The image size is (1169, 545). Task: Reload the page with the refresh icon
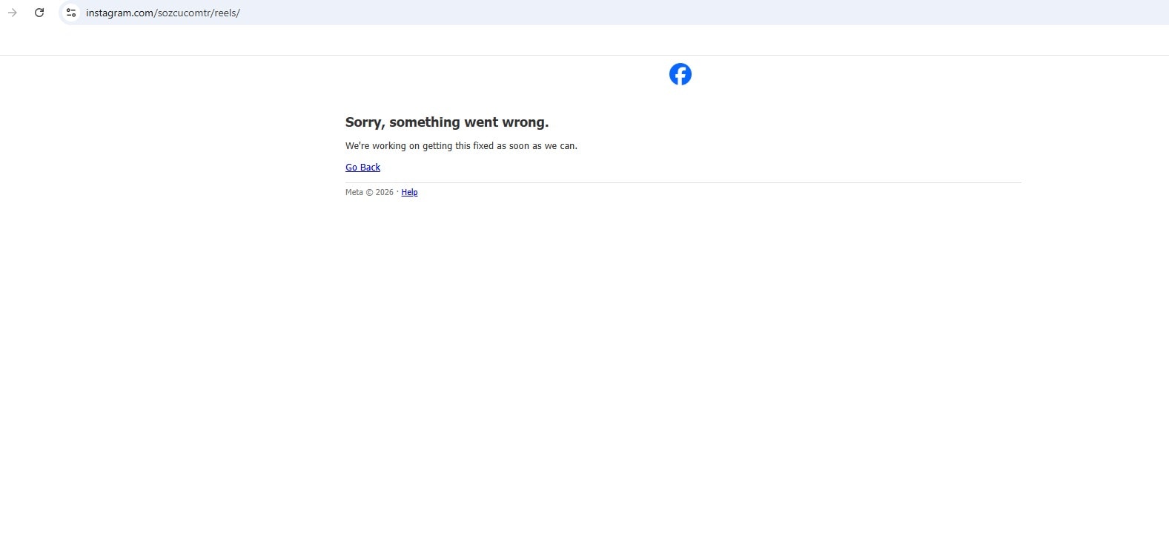pyautogui.click(x=39, y=13)
